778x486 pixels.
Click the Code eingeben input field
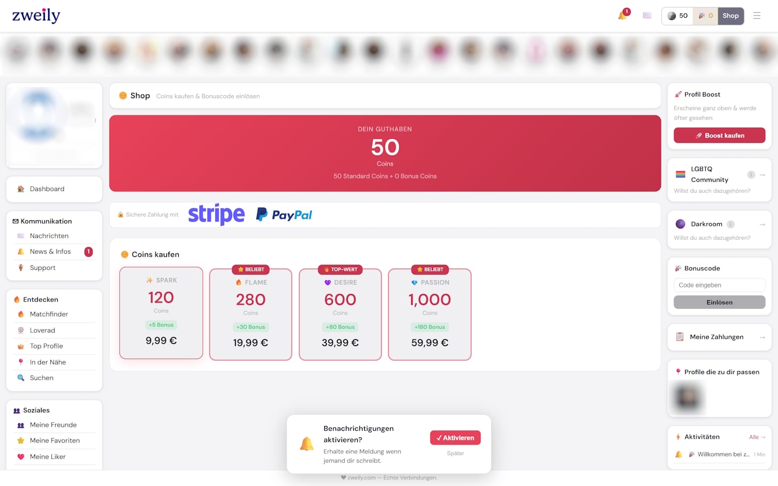pyautogui.click(x=720, y=285)
